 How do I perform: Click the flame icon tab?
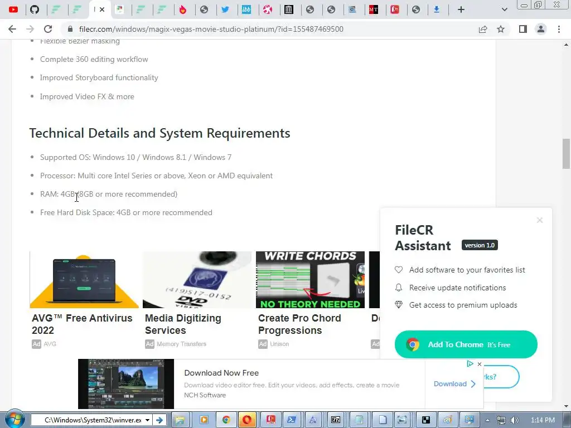point(183,9)
